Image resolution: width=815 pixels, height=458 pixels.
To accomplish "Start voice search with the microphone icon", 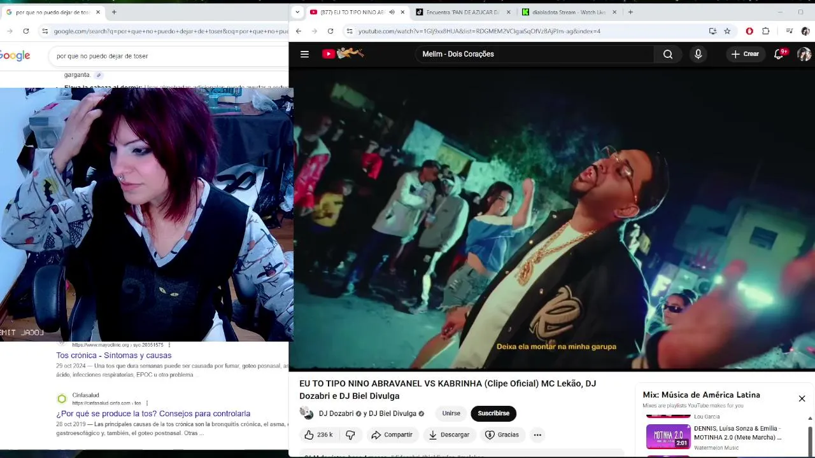I will click(698, 54).
